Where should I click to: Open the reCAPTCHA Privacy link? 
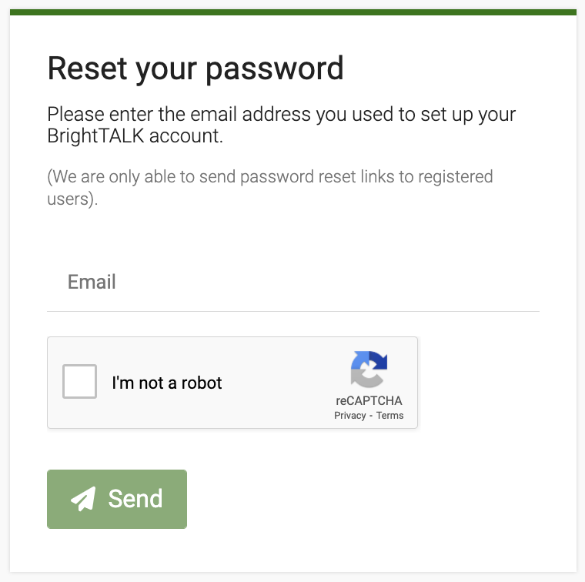(350, 416)
